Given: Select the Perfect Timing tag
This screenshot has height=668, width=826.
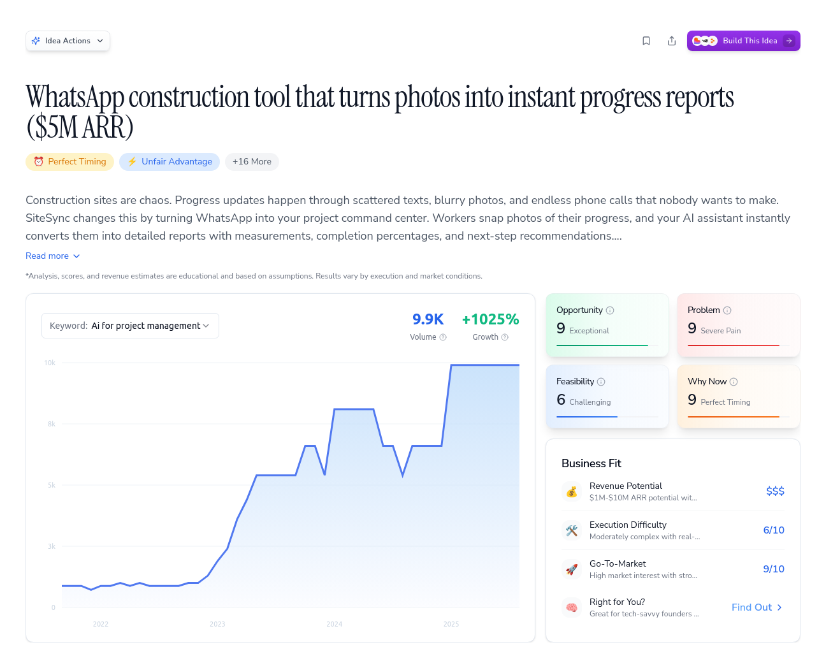Looking at the screenshot, I should click(69, 161).
